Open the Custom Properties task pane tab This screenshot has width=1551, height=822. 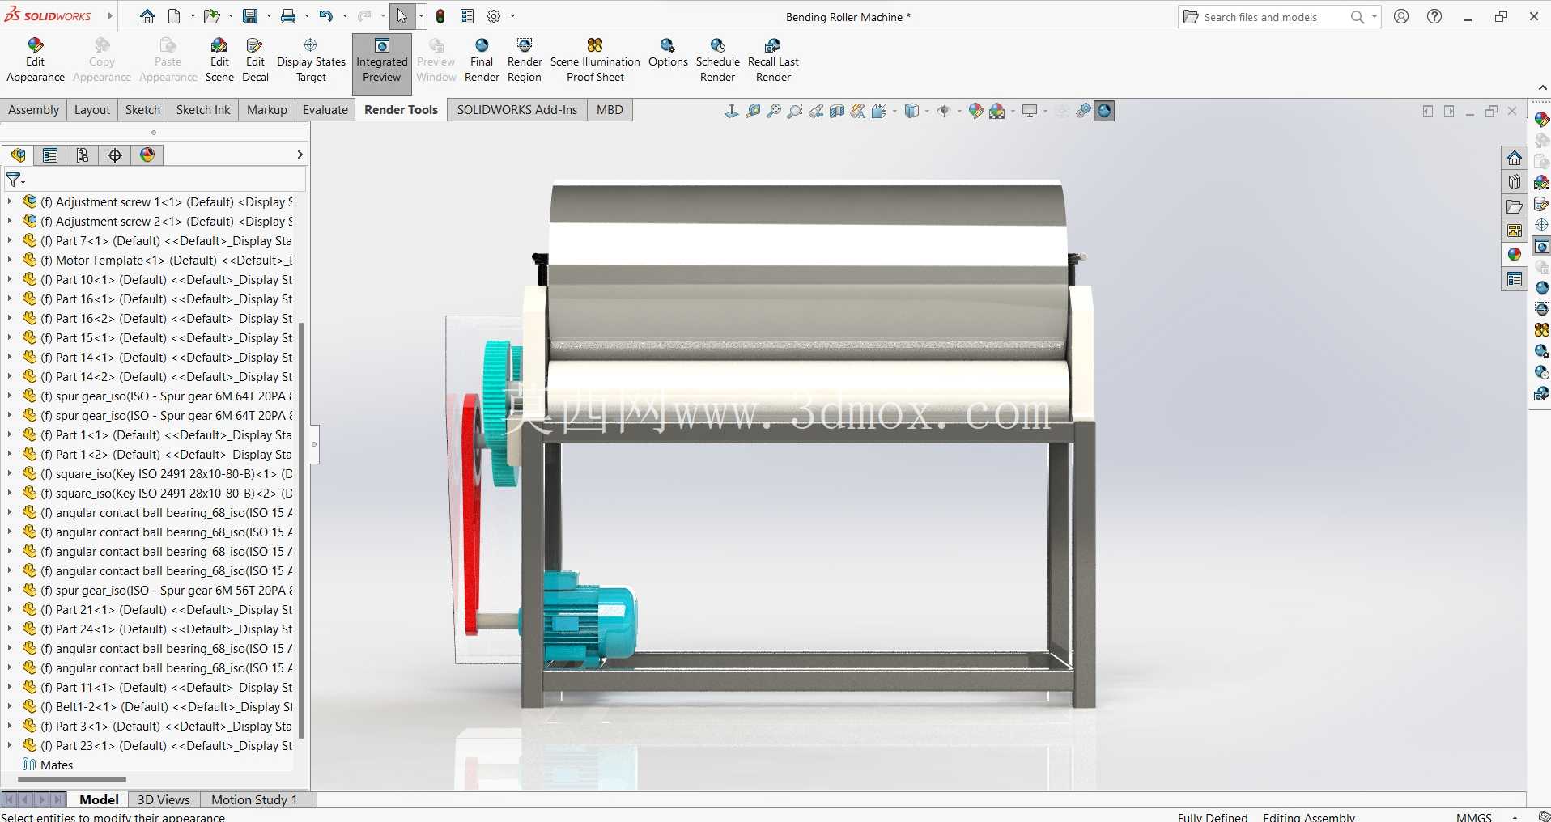1515,279
